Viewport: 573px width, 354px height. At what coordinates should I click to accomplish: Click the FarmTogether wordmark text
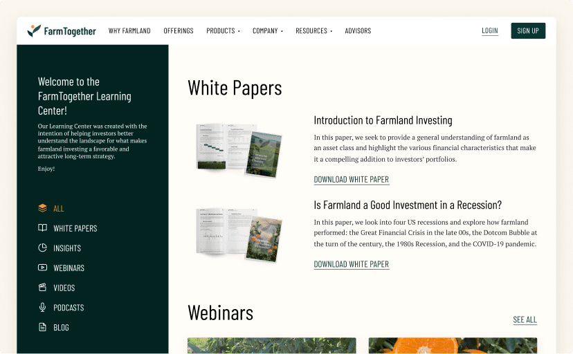coord(70,31)
